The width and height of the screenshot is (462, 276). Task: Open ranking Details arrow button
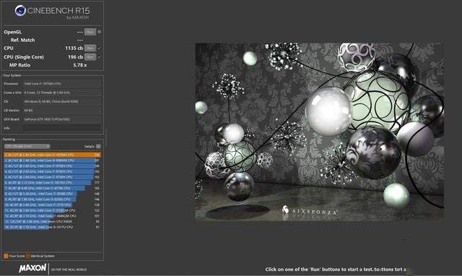(x=98, y=147)
